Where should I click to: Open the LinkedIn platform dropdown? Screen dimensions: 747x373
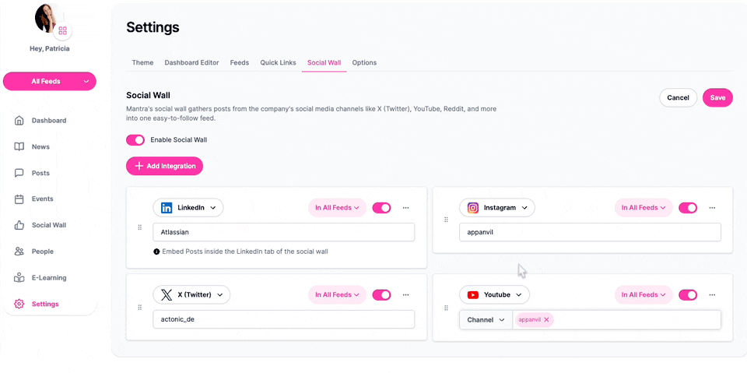[x=188, y=207]
